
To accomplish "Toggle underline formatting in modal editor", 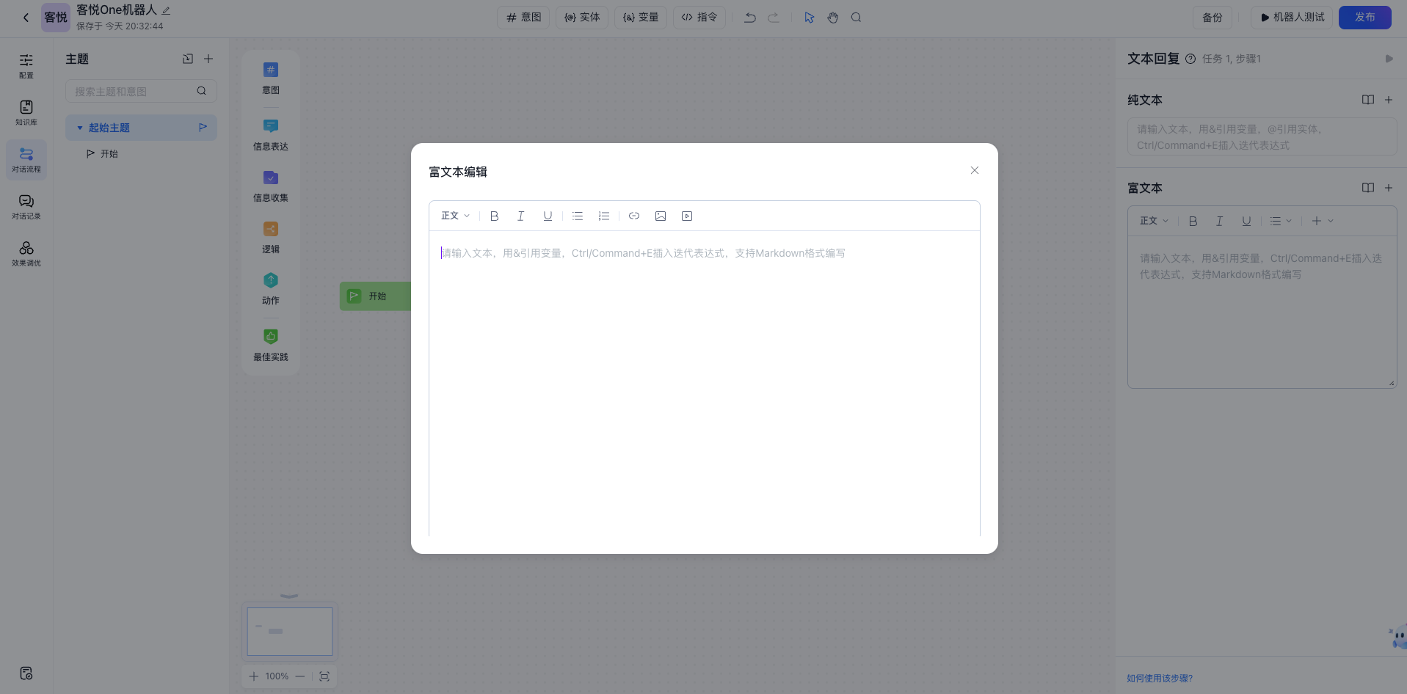I will 548,216.
